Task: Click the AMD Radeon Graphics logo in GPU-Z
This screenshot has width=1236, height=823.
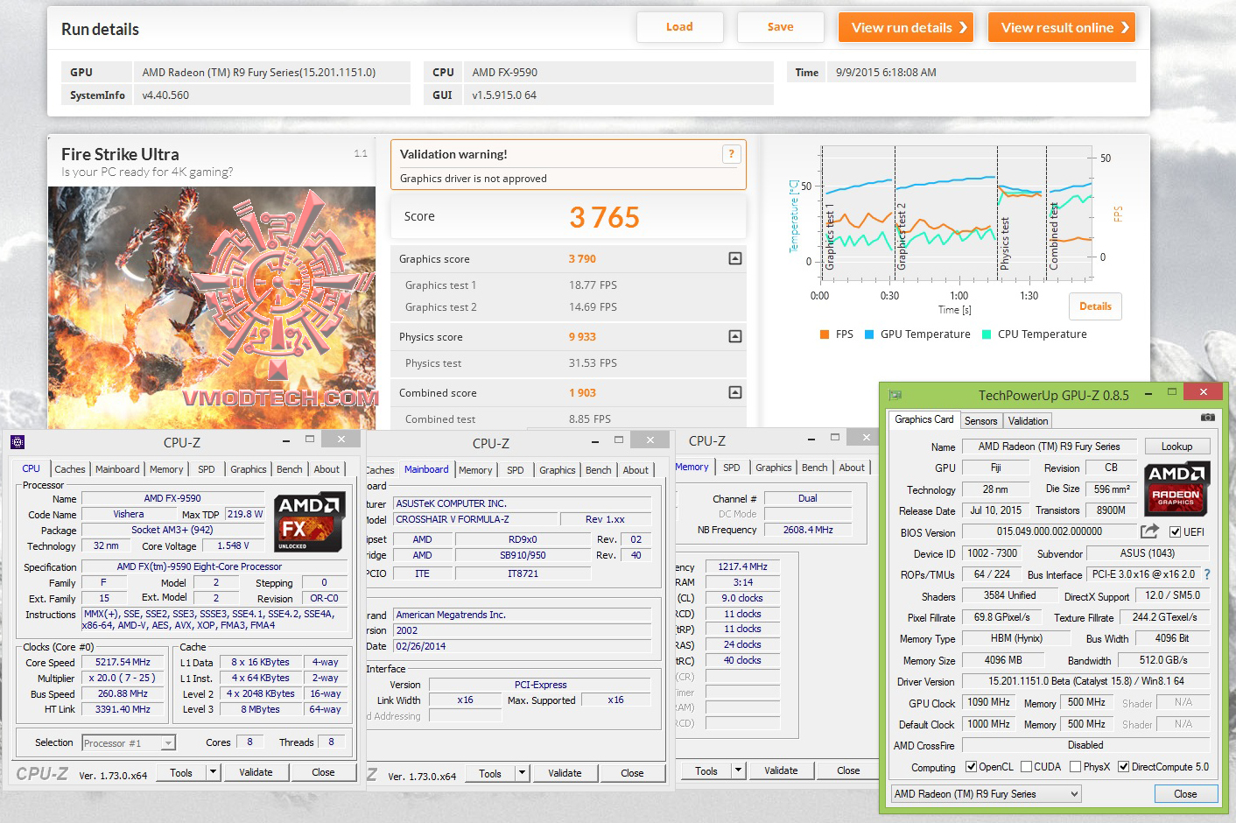Action: (x=1176, y=489)
